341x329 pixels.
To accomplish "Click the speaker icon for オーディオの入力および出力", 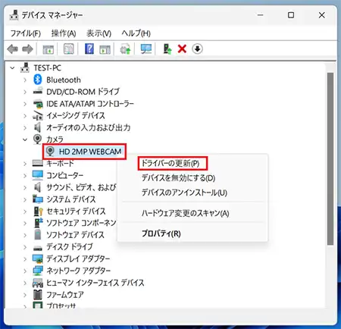I will [37, 127].
